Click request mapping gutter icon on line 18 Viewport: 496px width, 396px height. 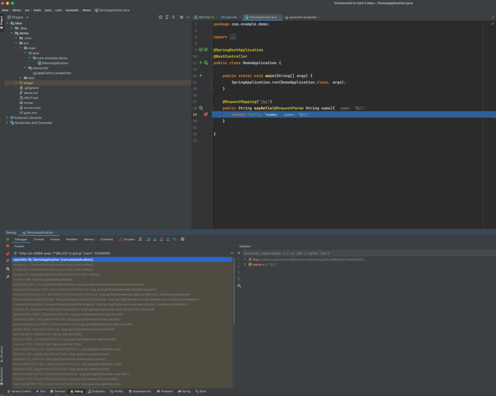coord(201,108)
